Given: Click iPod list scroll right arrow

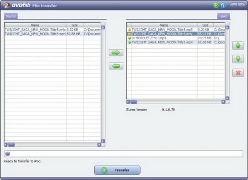Looking at the screenshot, I should click(x=223, y=102).
